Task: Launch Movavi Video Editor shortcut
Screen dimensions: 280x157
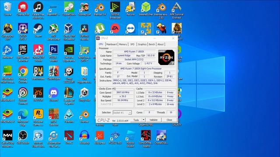Action: point(38,139)
